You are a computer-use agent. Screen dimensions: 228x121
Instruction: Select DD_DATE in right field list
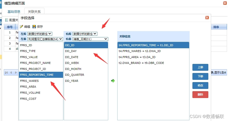[x=86, y=57]
